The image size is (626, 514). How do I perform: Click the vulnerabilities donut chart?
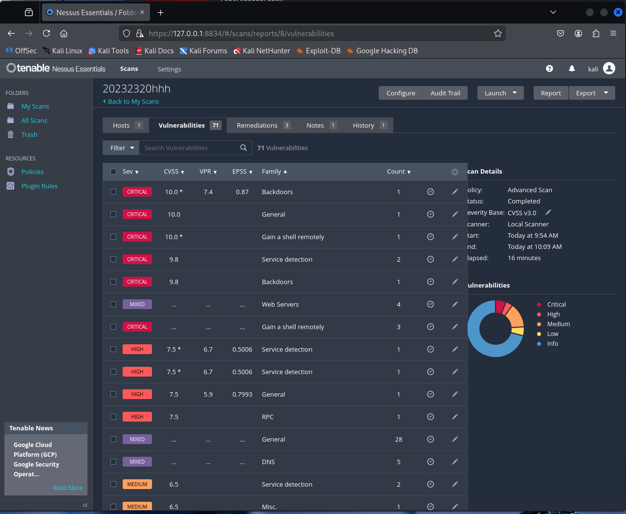[x=495, y=328]
